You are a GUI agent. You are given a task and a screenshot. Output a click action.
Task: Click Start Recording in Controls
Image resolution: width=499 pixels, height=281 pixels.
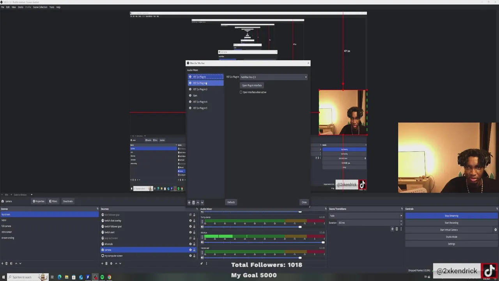(451, 223)
